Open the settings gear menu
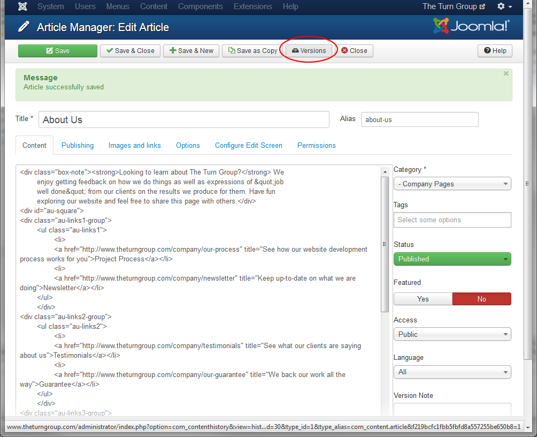 click(x=504, y=7)
